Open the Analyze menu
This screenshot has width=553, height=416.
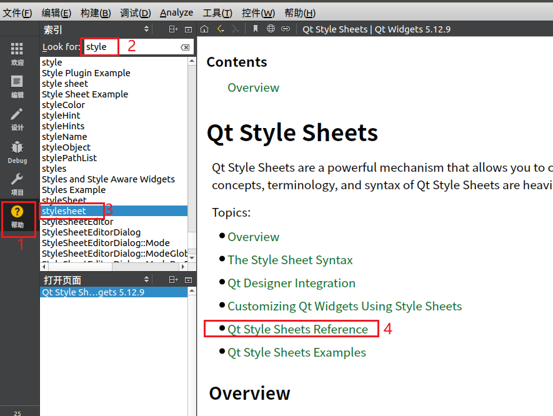[176, 13]
